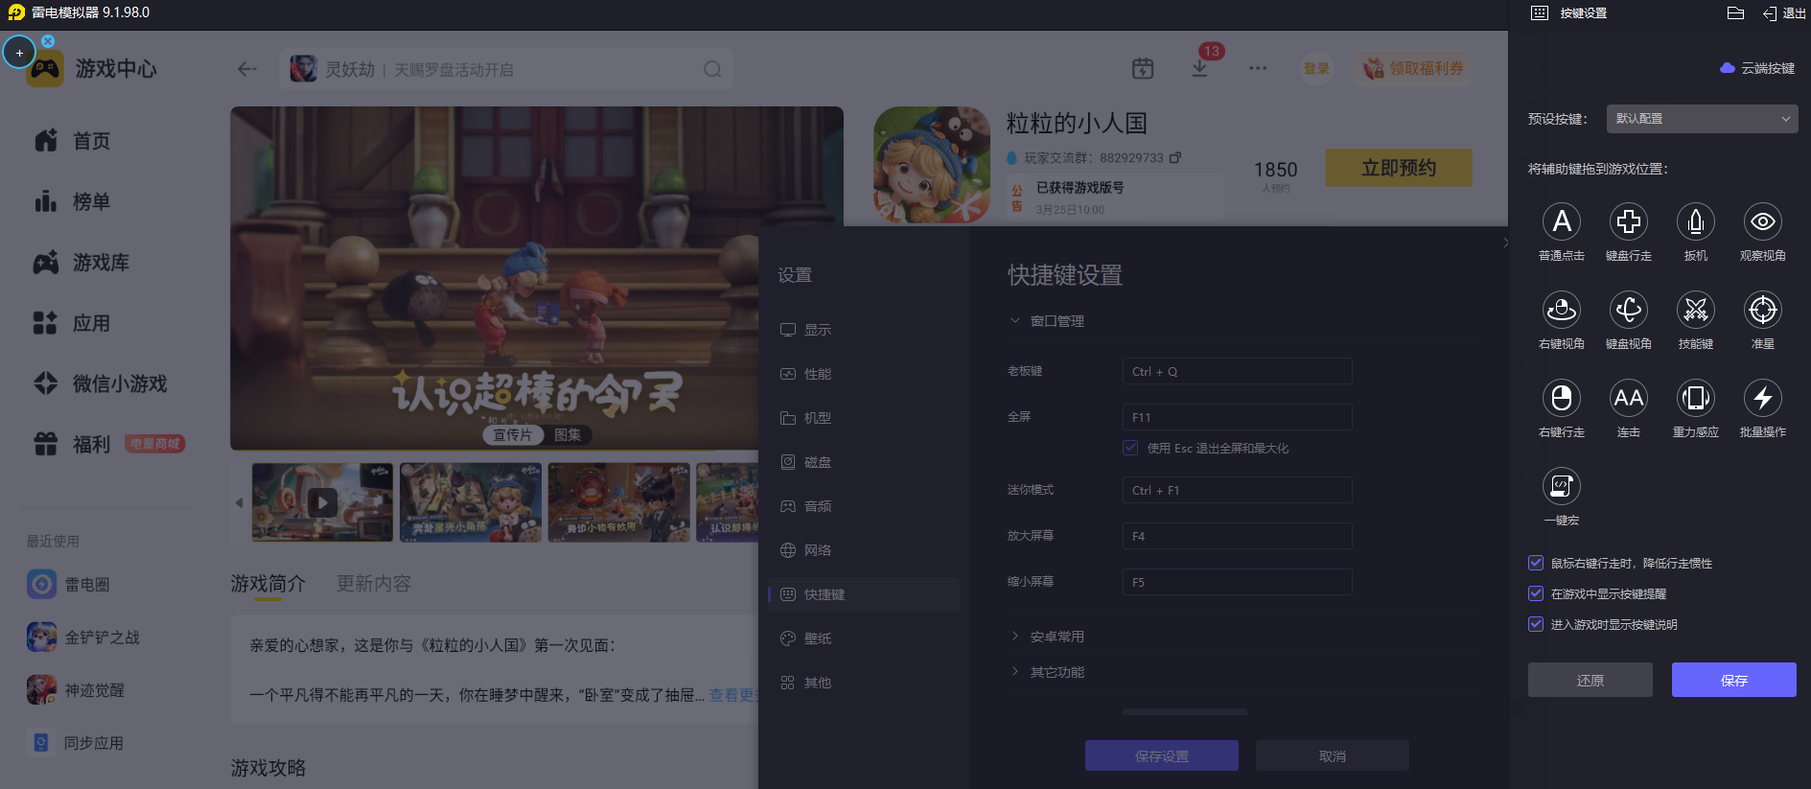Image resolution: width=1811 pixels, height=789 pixels.
Task: Select the 观察视角 view eye icon
Action: pyautogui.click(x=1762, y=221)
